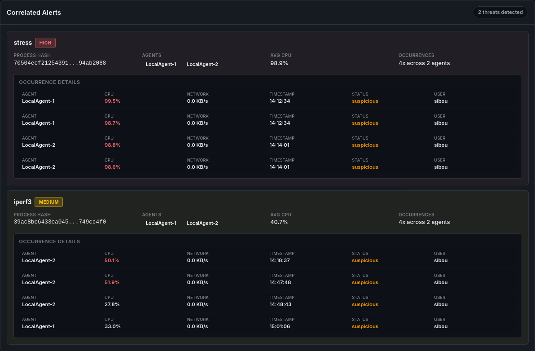Click the "2 threats detected" badge
This screenshot has height=351, width=535.
(x=500, y=12)
